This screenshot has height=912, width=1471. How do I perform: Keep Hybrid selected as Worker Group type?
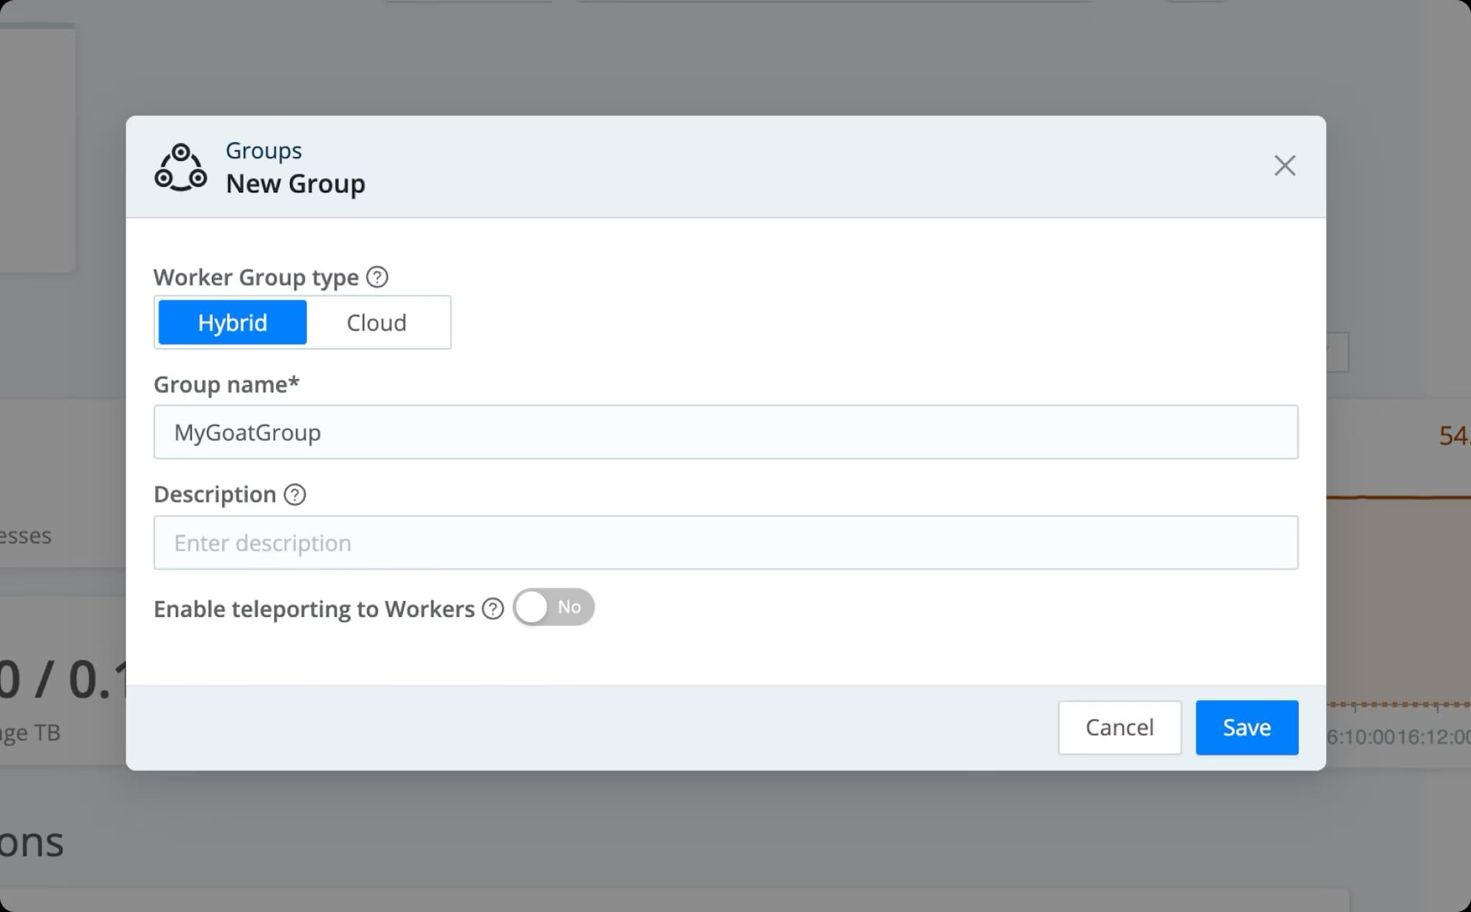click(232, 322)
